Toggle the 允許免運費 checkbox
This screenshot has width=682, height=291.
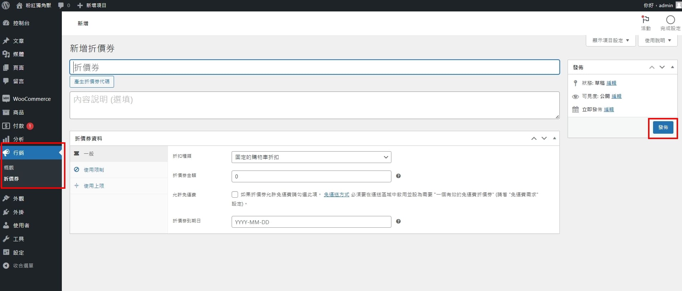235,194
